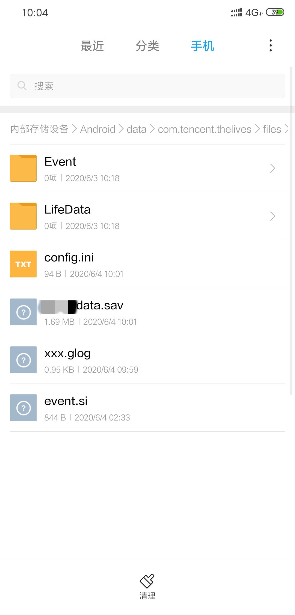Tap the broom cleanup icon
The image size is (295, 615).
click(x=147, y=581)
